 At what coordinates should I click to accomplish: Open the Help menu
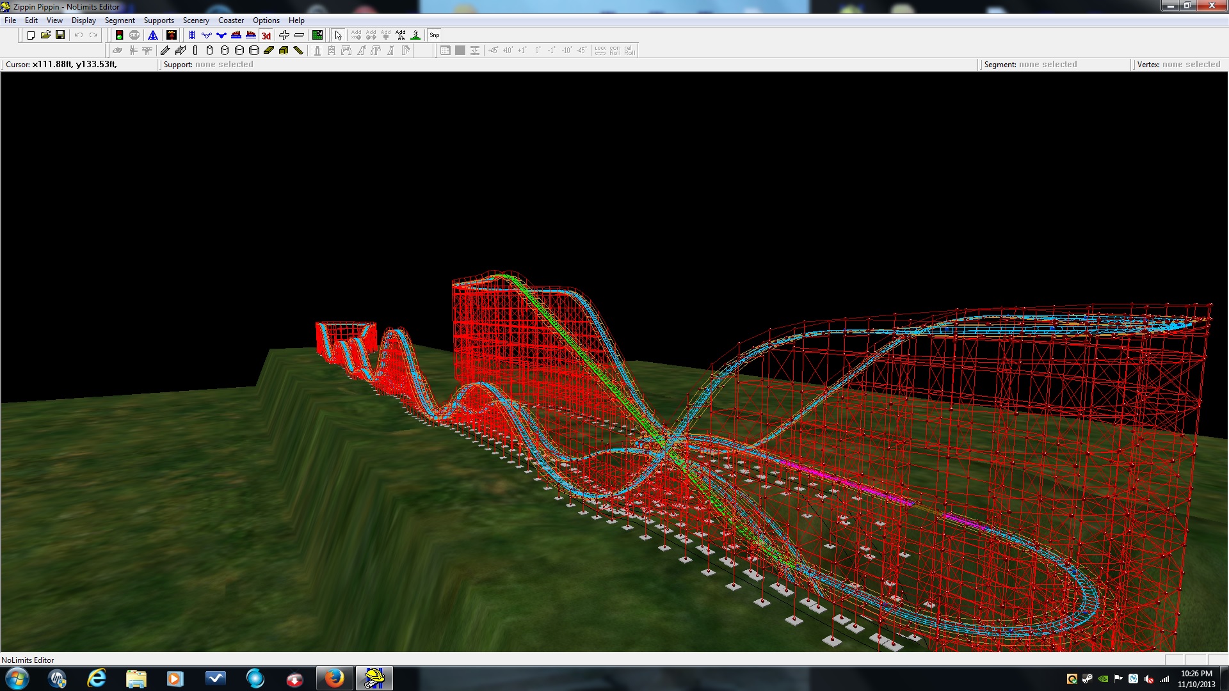[296, 20]
